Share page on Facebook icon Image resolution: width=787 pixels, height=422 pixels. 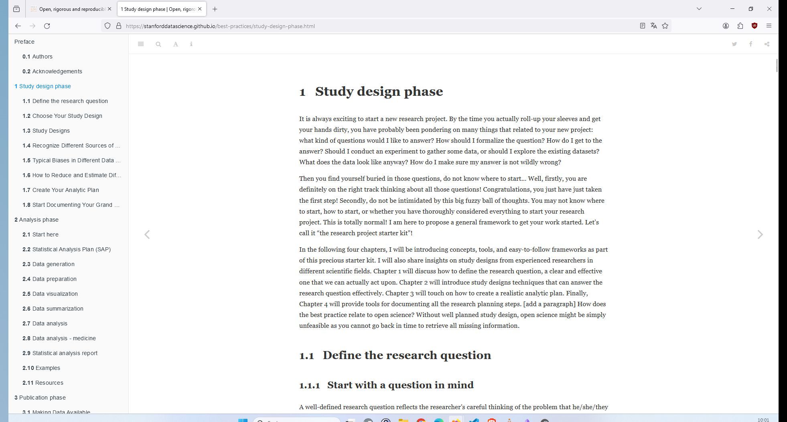(750, 44)
